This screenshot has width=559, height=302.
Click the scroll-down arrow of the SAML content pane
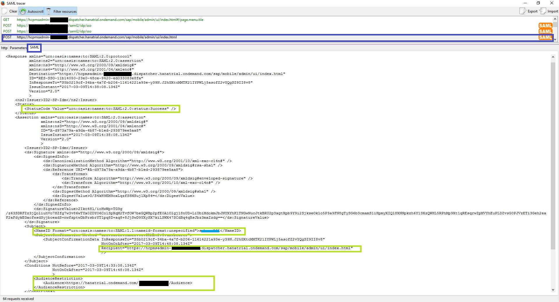click(x=553, y=290)
